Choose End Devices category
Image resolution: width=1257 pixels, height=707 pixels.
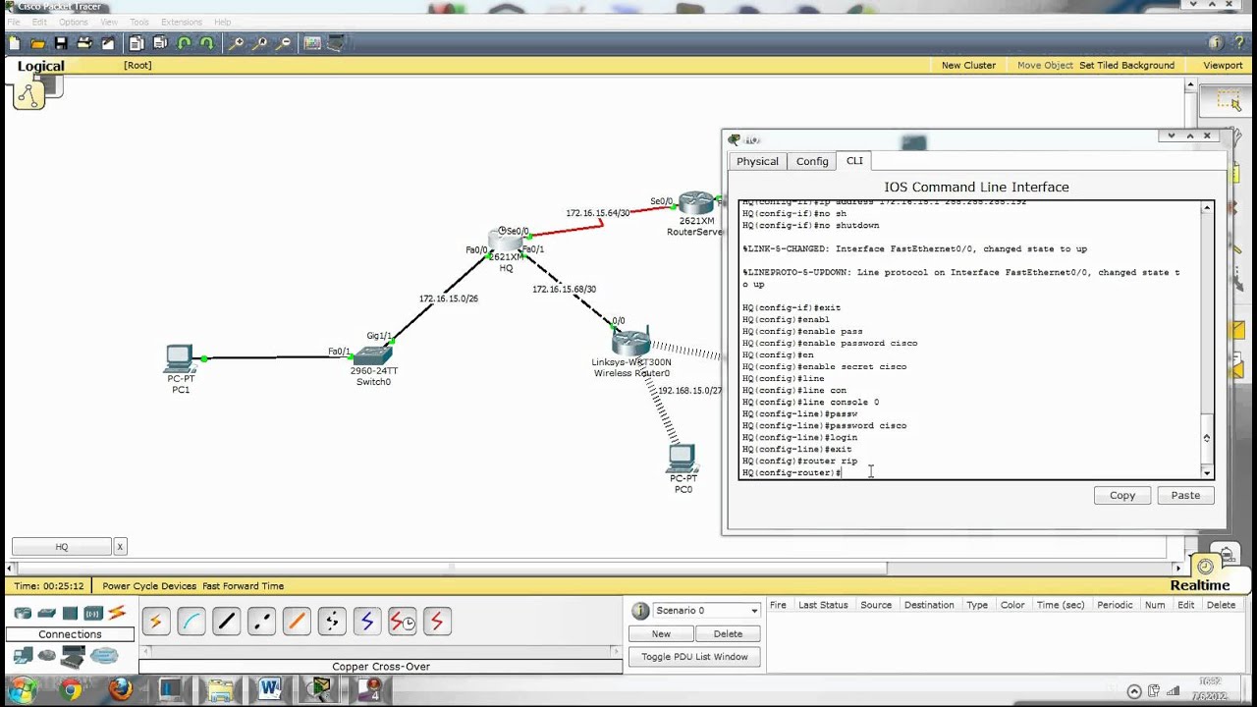(23, 655)
